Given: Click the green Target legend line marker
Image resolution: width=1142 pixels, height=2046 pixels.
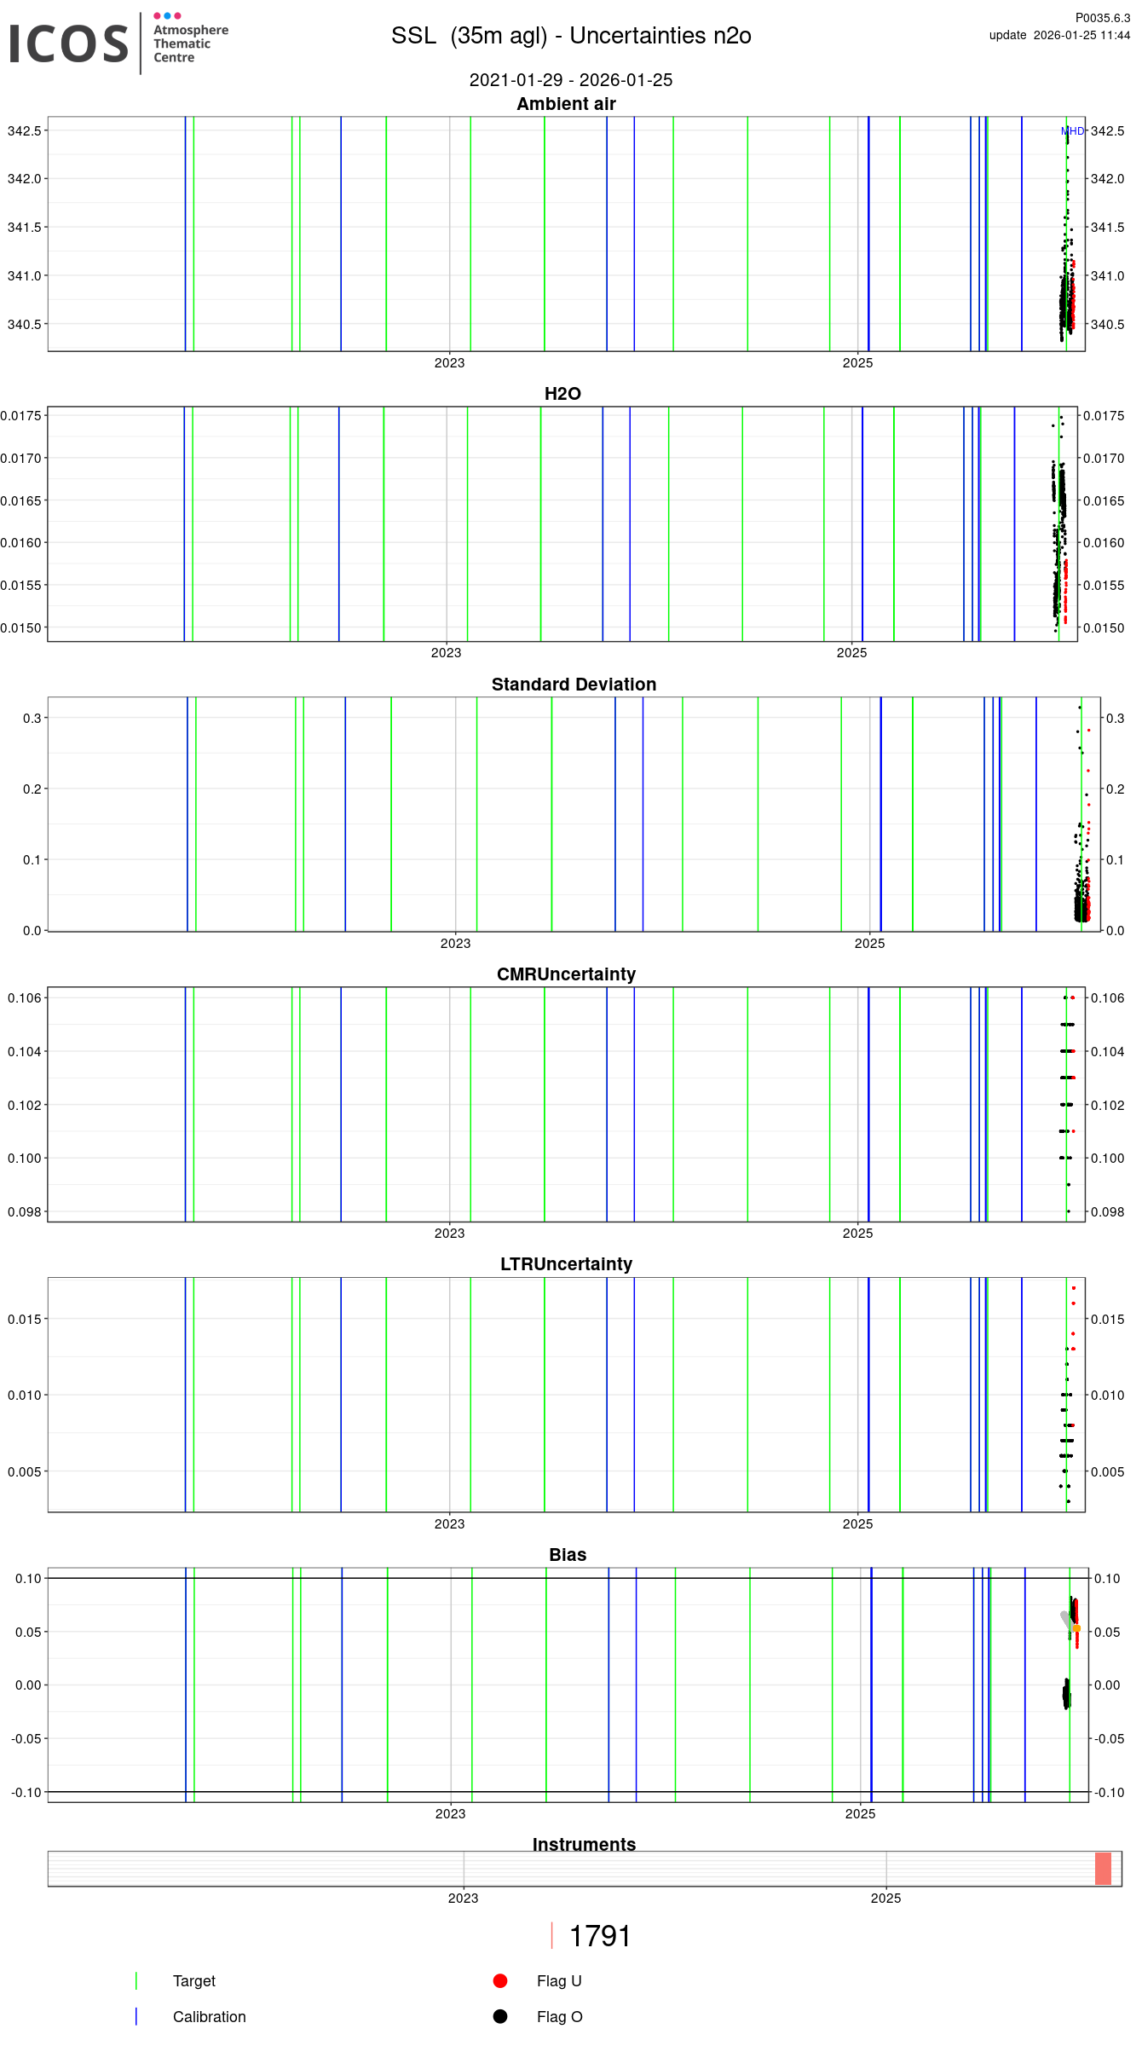Looking at the screenshot, I should (x=136, y=1980).
